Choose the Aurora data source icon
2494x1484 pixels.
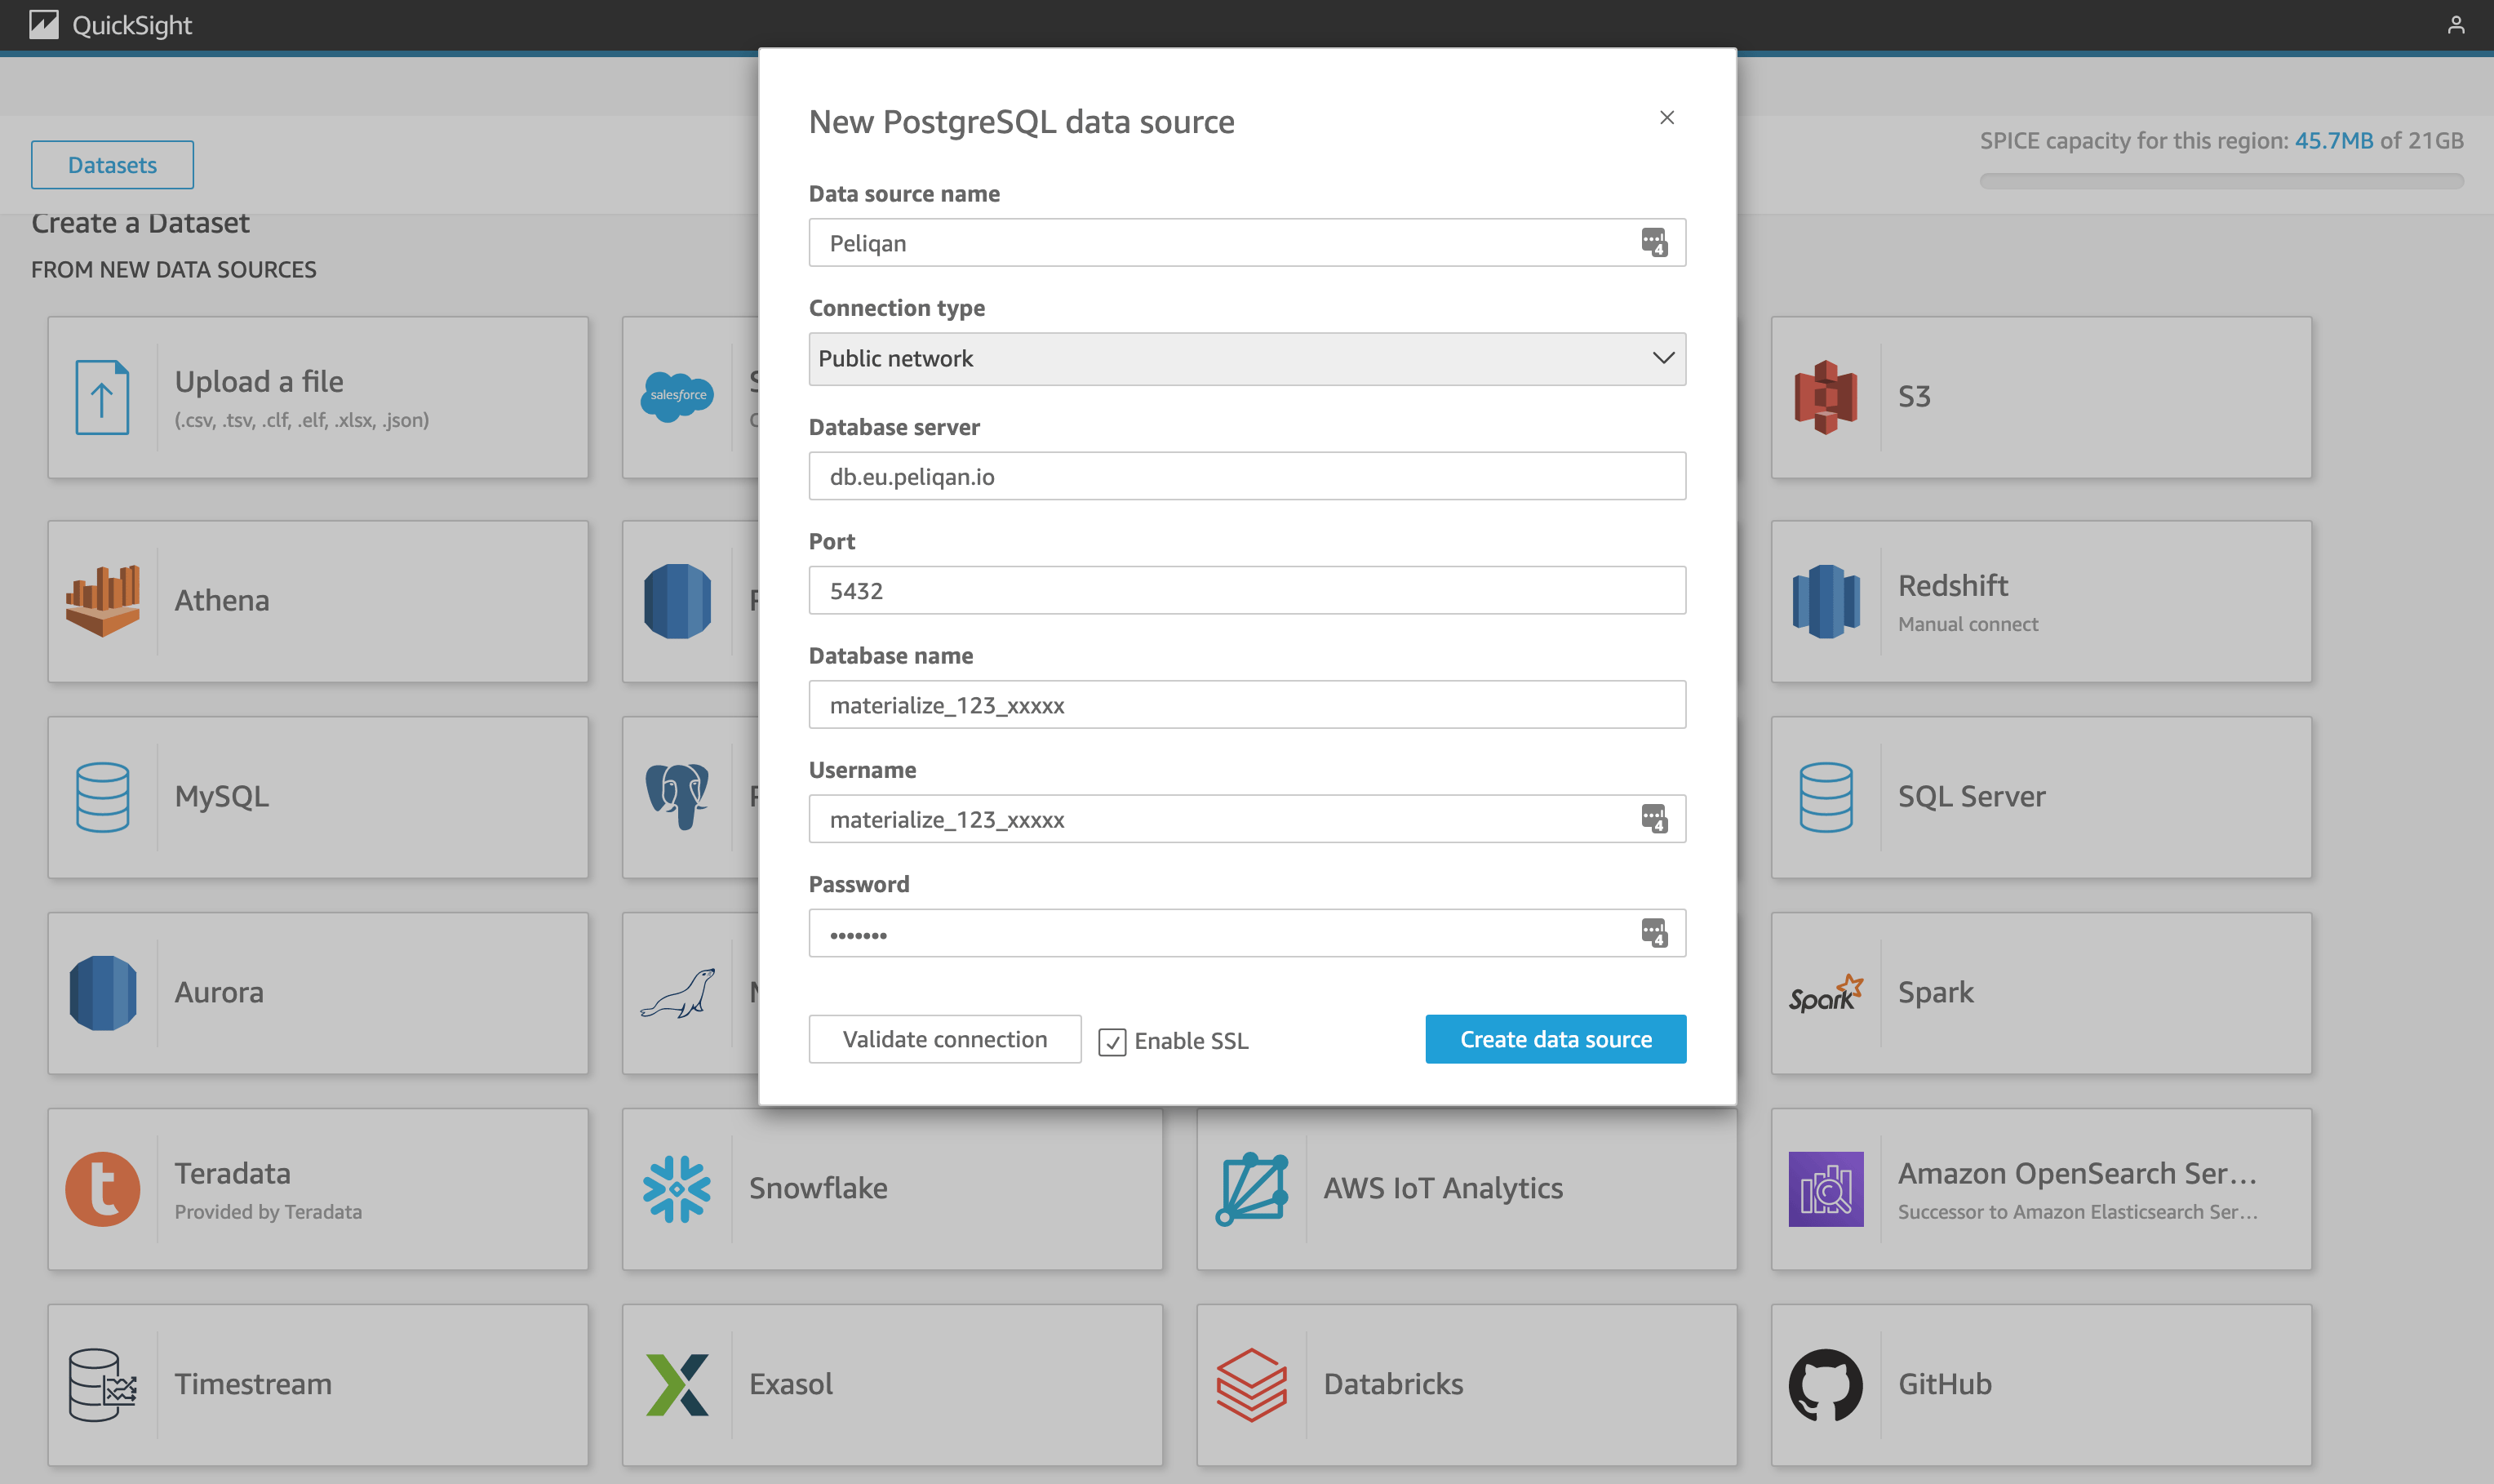coord(102,993)
